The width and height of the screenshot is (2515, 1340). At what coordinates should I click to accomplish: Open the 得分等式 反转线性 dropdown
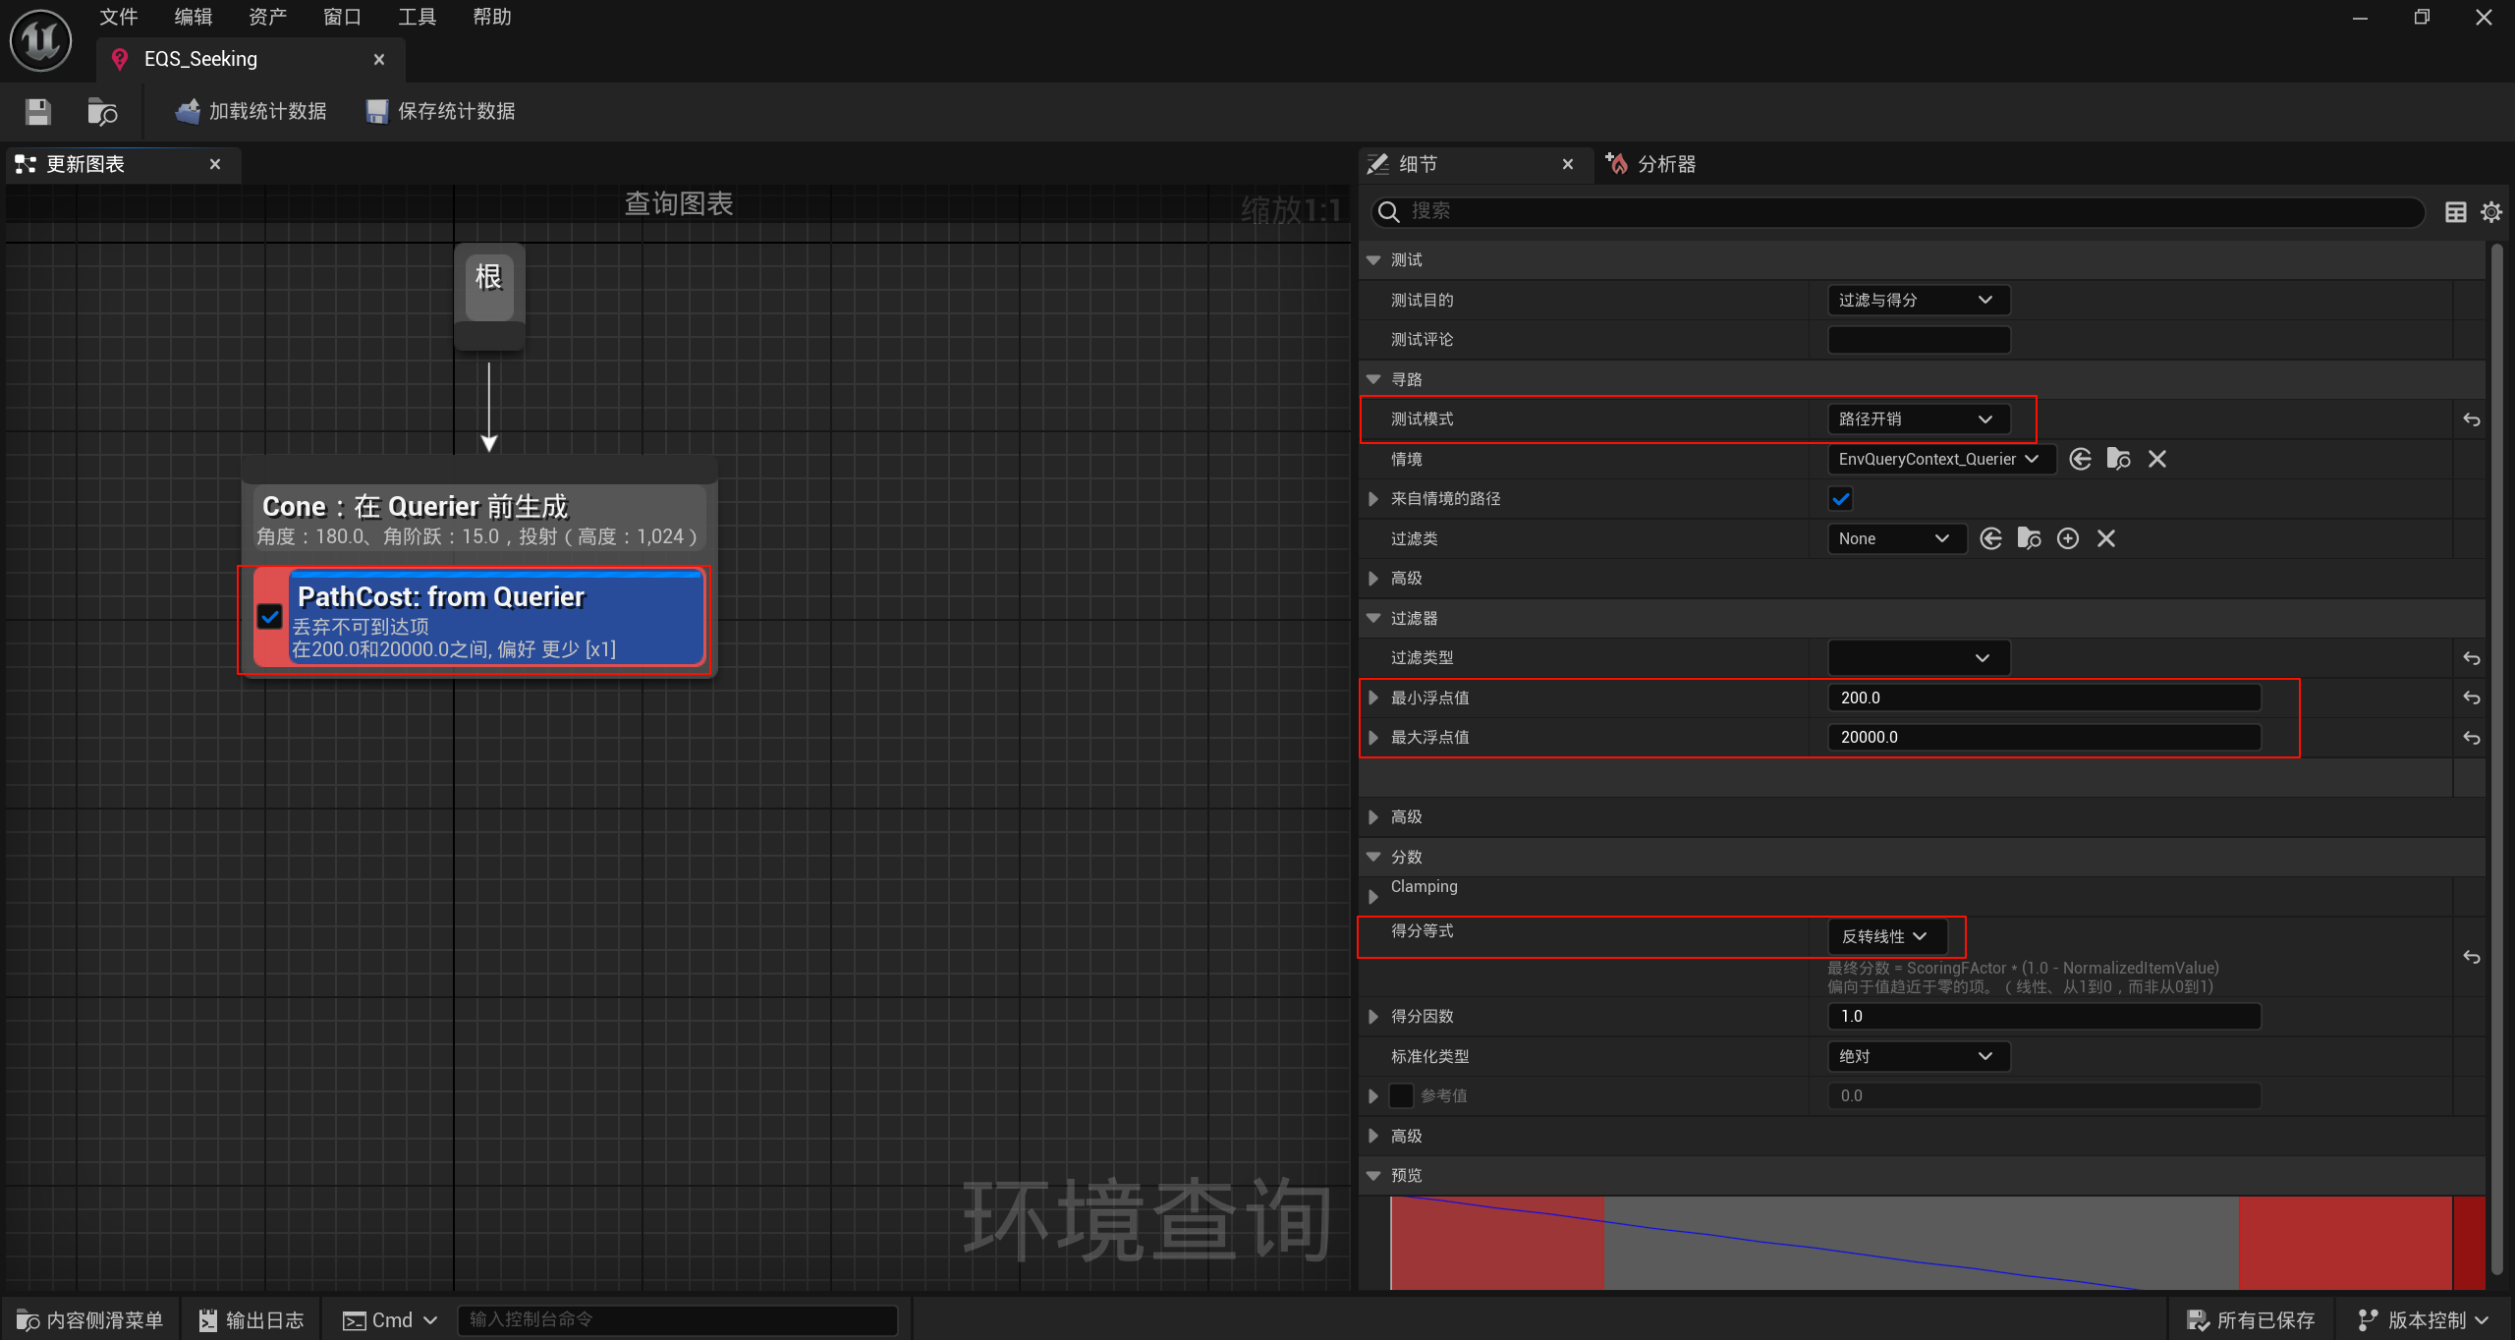[1885, 936]
